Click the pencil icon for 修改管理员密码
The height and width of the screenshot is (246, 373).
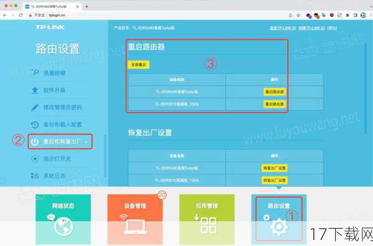[35, 107]
